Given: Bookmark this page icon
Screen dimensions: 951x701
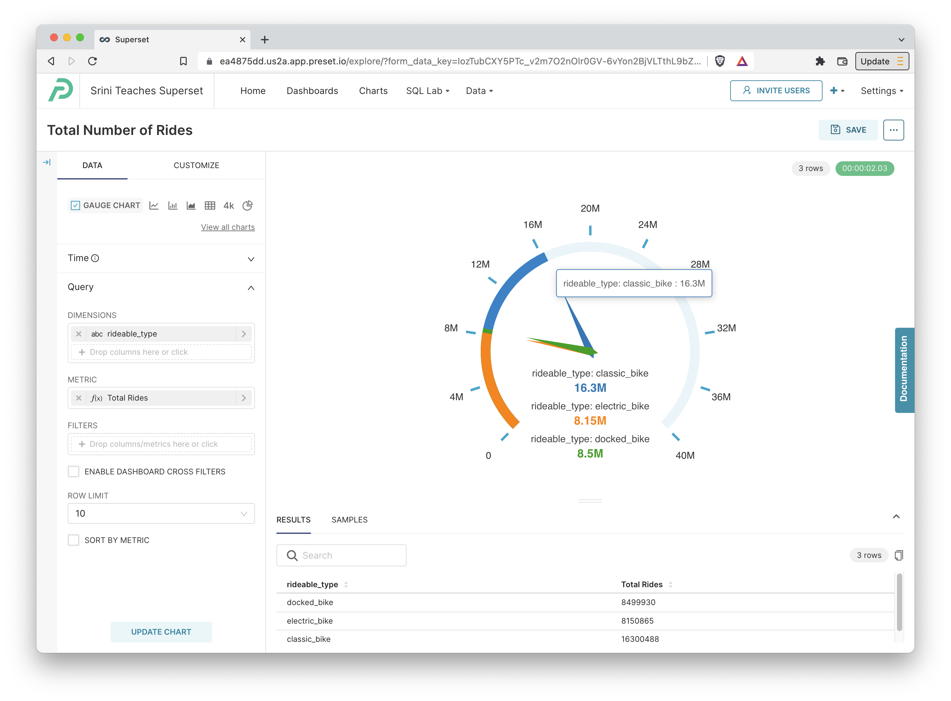Looking at the screenshot, I should [183, 61].
